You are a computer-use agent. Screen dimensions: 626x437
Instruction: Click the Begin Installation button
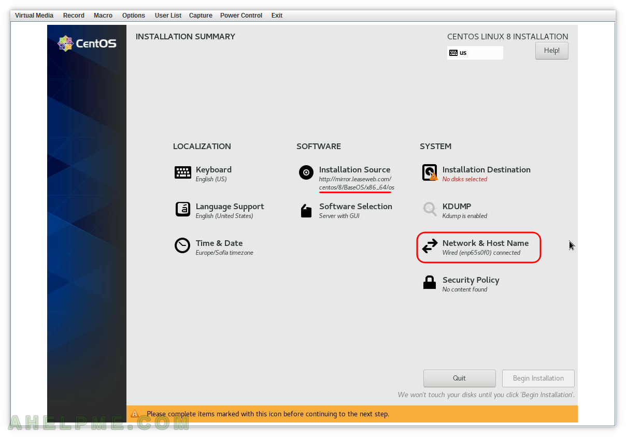pyautogui.click(x=538, y=378)
